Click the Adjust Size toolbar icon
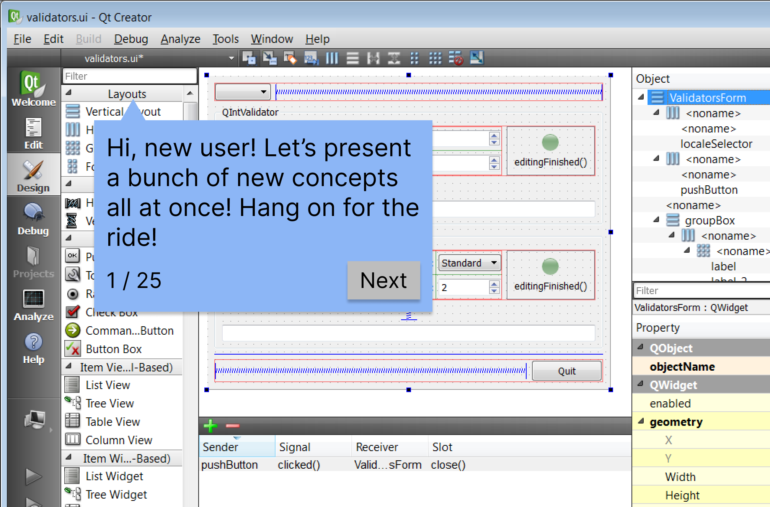The width and height of the screenshot is (770, 507). (x=476, y=58)
